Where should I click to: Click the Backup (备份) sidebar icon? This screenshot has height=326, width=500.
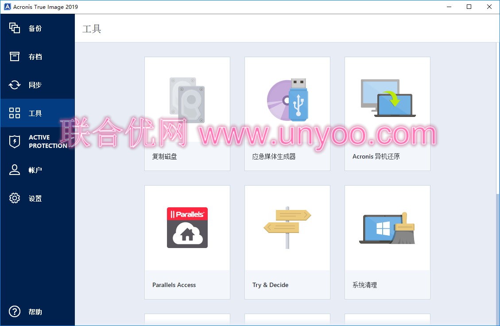pos(14,28)
